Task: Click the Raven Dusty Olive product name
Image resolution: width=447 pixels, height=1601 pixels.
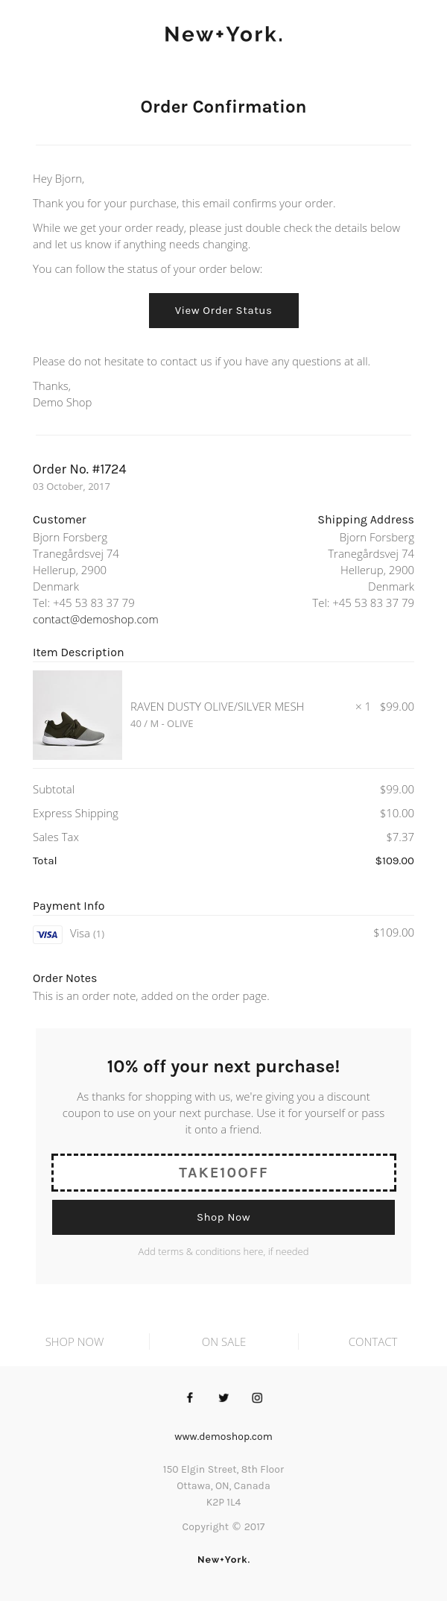Action: (217, 707)
